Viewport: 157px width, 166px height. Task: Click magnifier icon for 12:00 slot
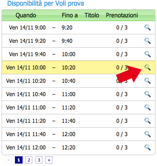click(148, 147)
